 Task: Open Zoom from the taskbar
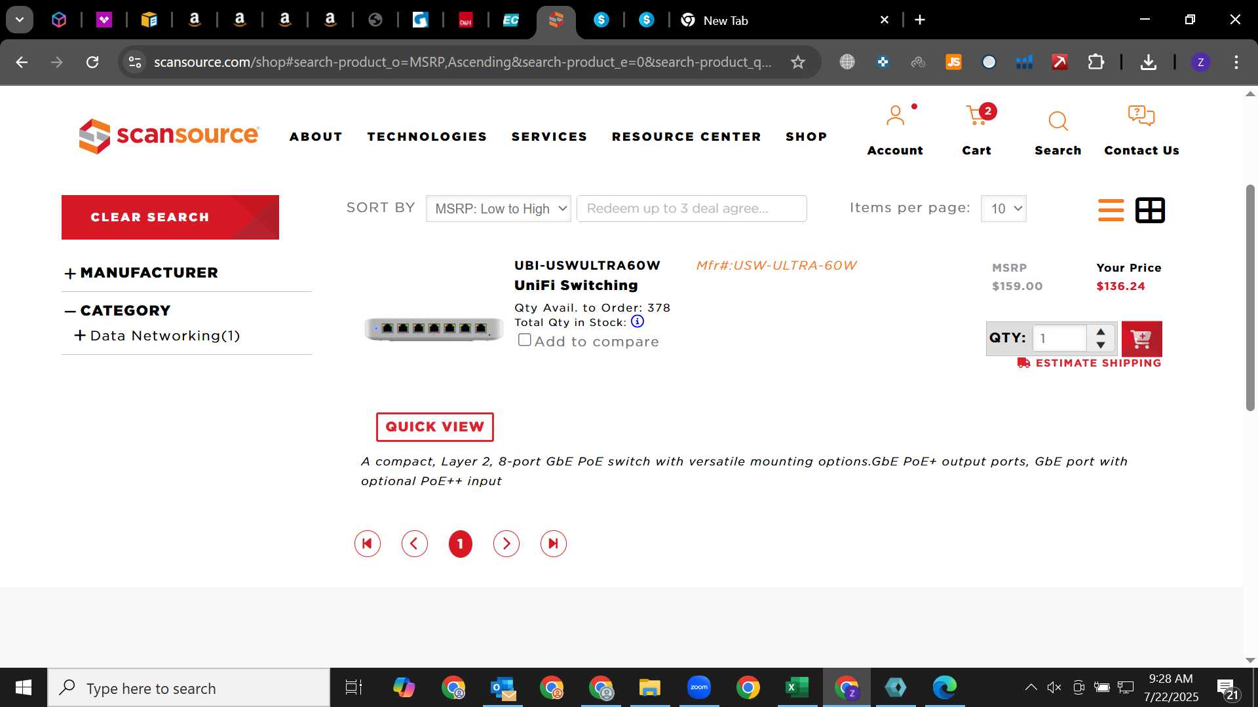pyautogui.click(x=699, y=687)
